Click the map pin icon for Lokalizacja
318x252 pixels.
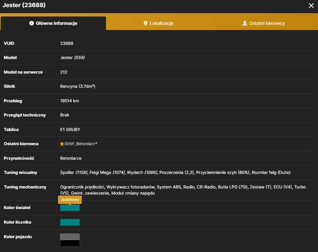(x=145, y=23)
